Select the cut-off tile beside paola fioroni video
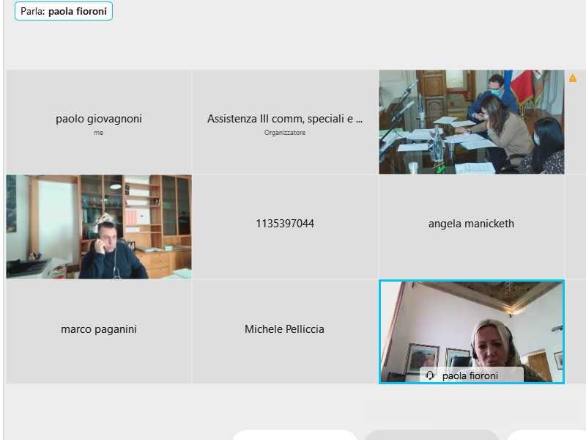This screenshot has height=440, width=586. [x=576, y=332]
